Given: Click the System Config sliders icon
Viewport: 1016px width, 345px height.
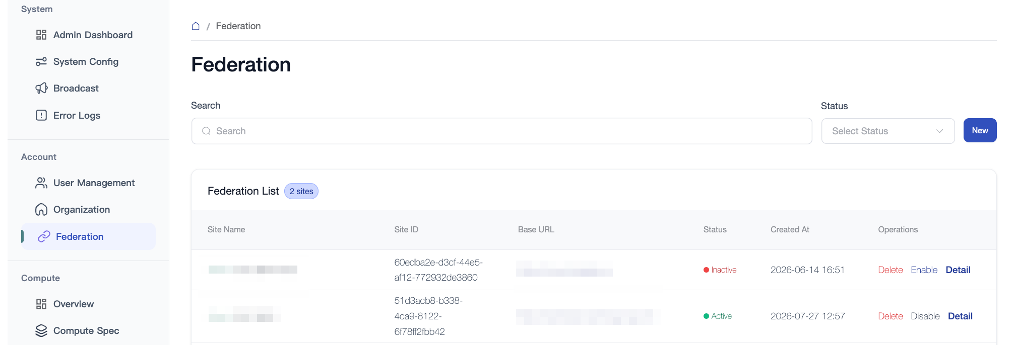Looking at the screenshot, I should pyautogui.click(x=41, y=62).
